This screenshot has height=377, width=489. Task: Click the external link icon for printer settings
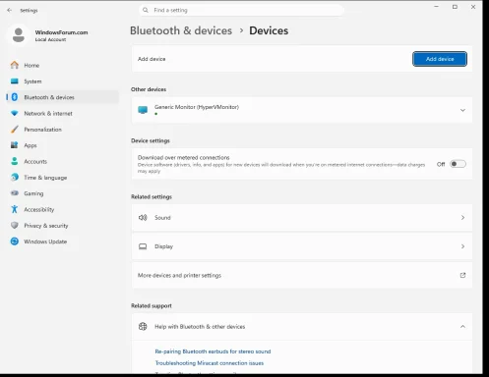462,275
